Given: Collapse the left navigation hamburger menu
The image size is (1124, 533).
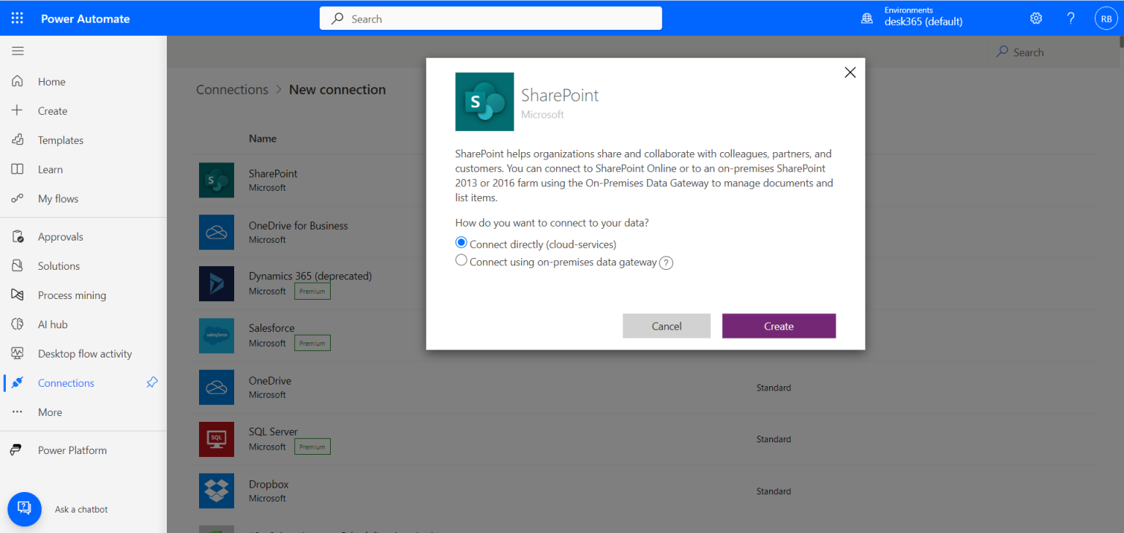Looking at the screenshot, I should click(x=18, y=51).
